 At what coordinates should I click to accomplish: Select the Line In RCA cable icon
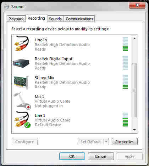pos(22,43)
